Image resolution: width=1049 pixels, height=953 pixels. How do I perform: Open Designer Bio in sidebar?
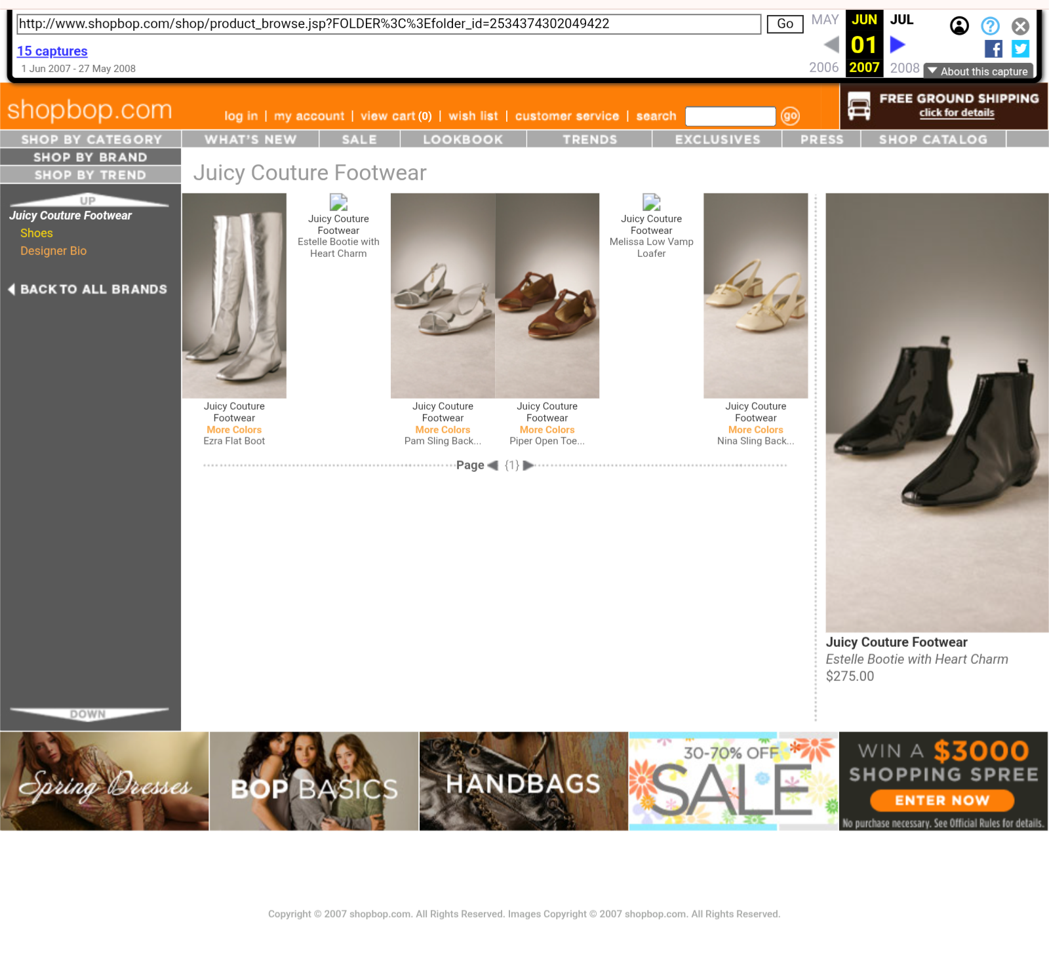53,251
